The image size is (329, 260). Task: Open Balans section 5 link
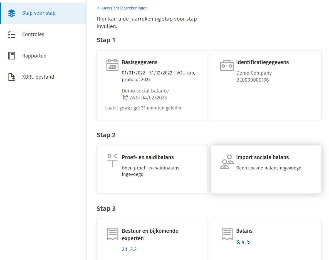coord(248,242)
